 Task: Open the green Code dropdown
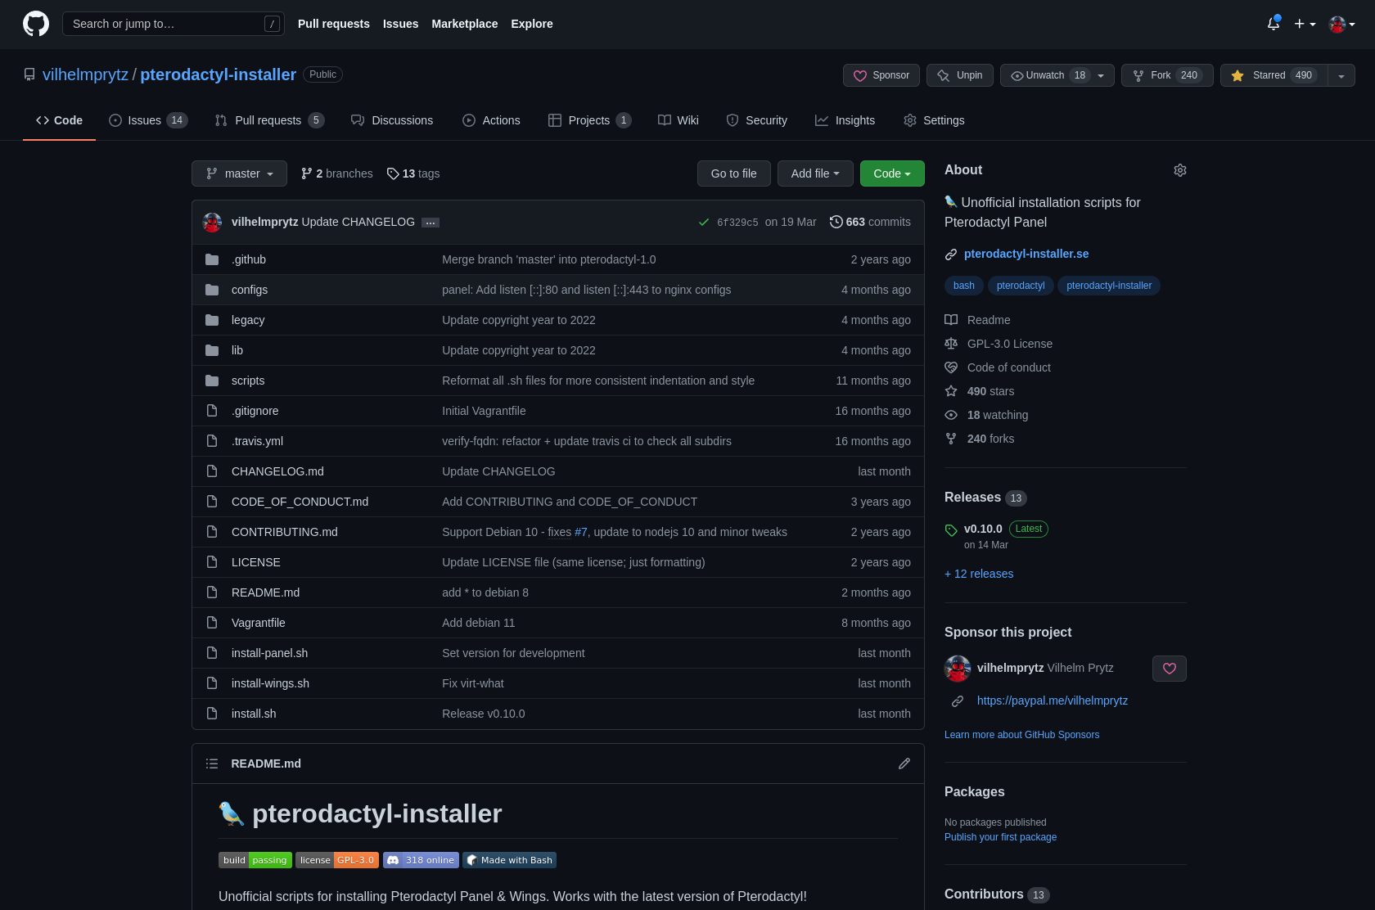892,173
